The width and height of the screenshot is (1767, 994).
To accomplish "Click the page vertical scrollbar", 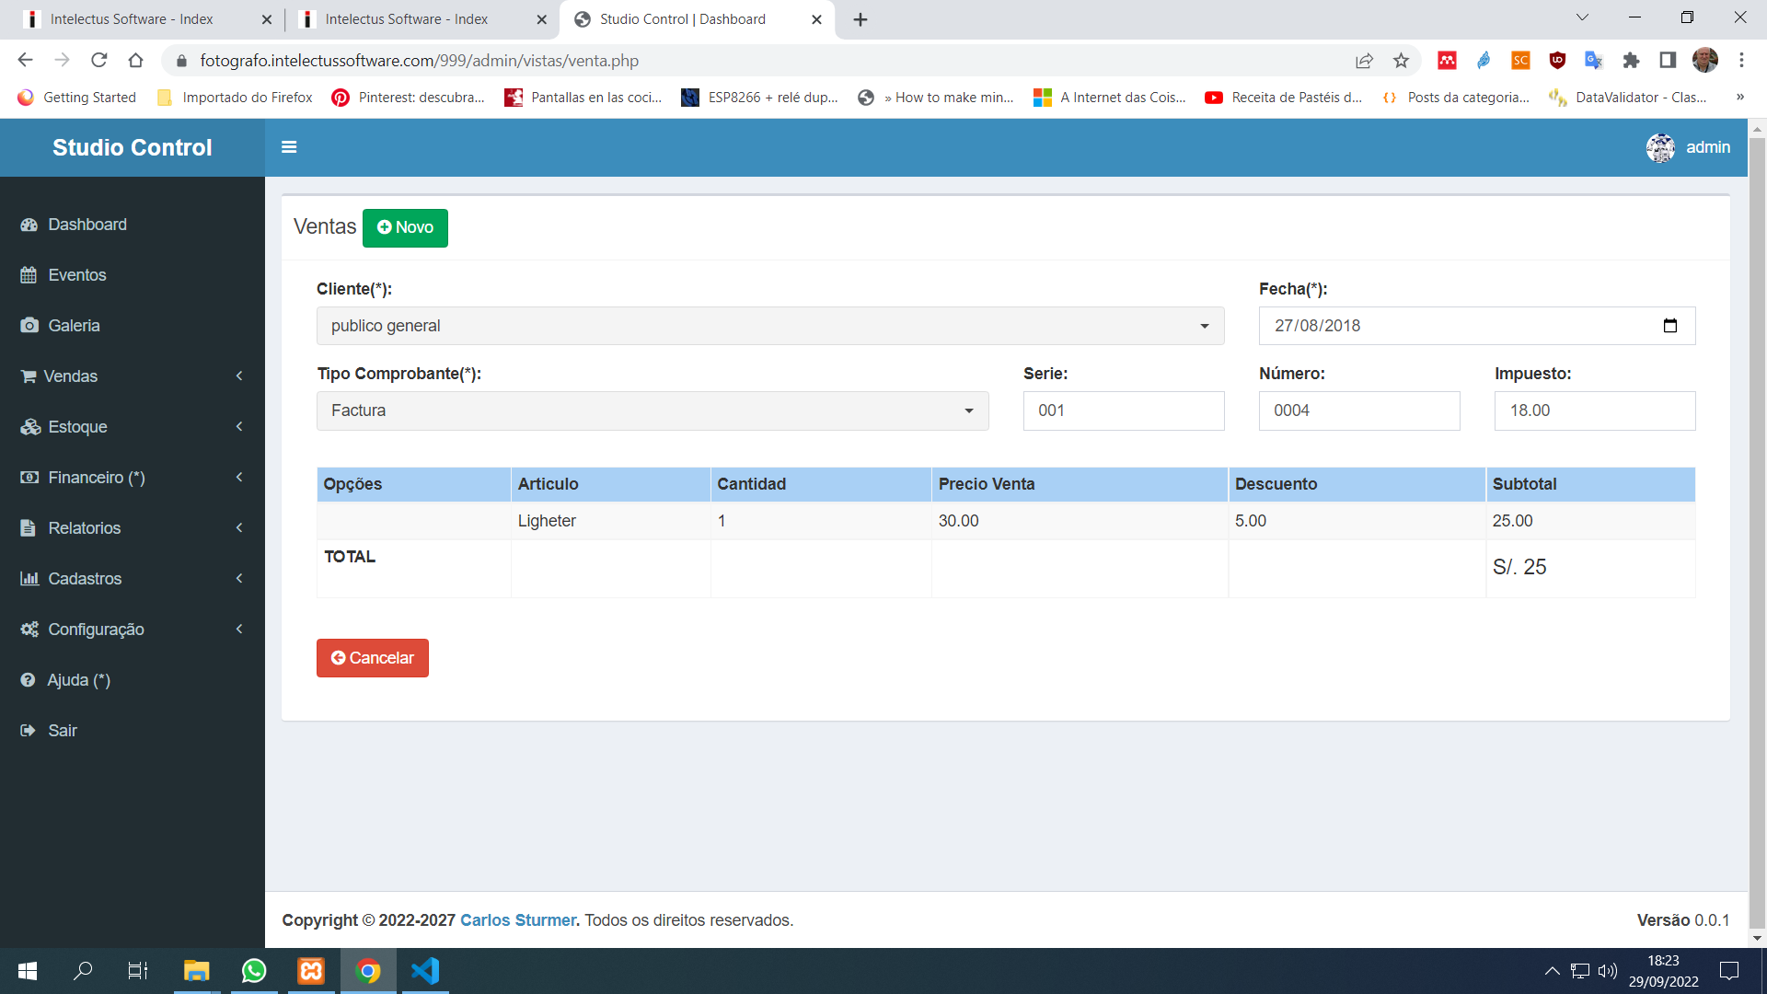I will tap(1757, 534).
